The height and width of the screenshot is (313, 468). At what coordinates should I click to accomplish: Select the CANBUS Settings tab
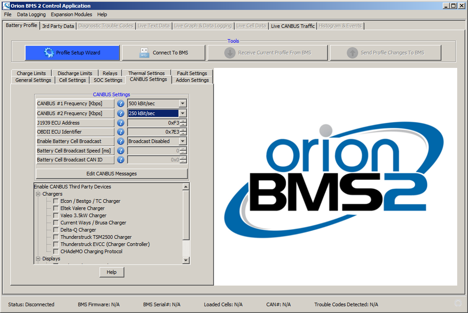click(x=148, y=79)
